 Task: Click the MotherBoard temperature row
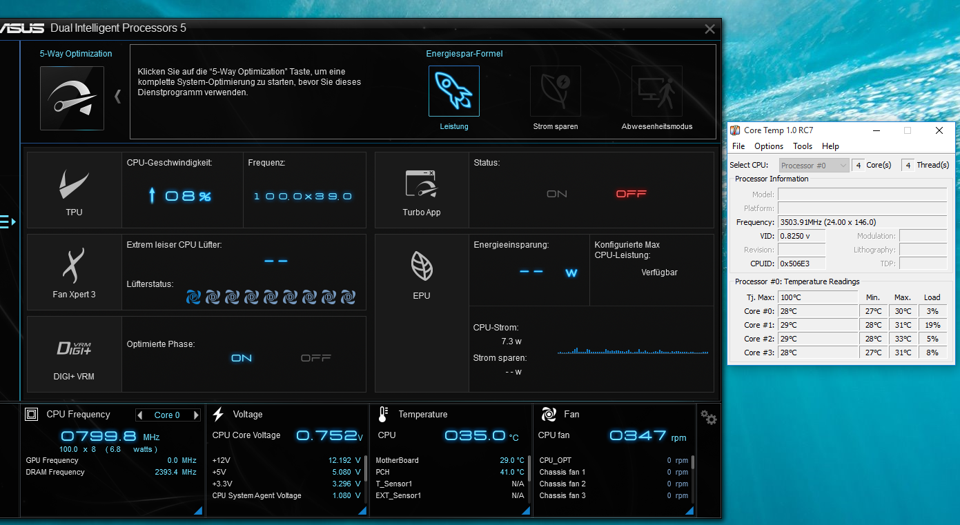pos(450,461)
